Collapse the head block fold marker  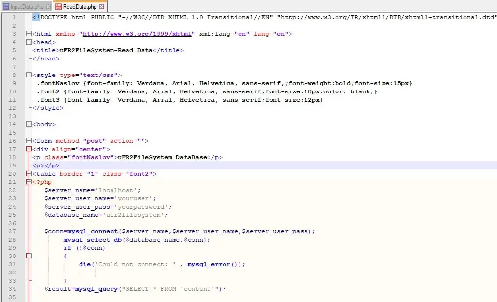(29, 42)
